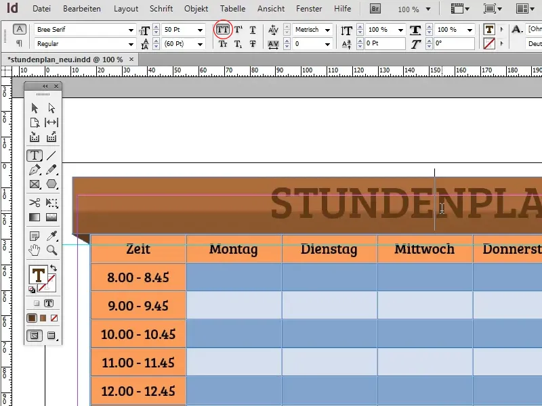Open the vertical scale 100 % dropdown

coord(400,30)
